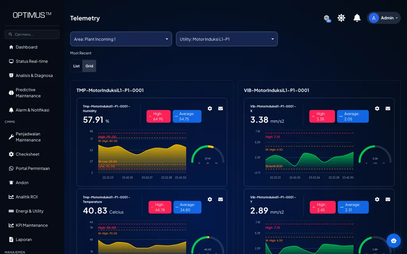This screenshot has width=407, height=254.
Task: Click the Checksheet gear icon
Action: pyautogui.click(x=11, y=154)
